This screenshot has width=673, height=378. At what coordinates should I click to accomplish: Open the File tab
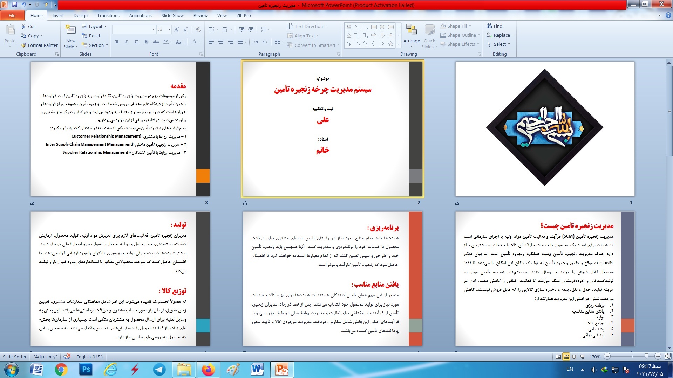(x=12, y=15)
